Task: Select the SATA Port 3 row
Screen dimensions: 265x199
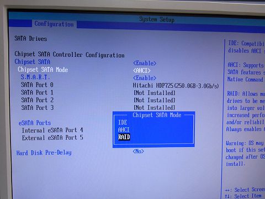Action: (38, 108)
